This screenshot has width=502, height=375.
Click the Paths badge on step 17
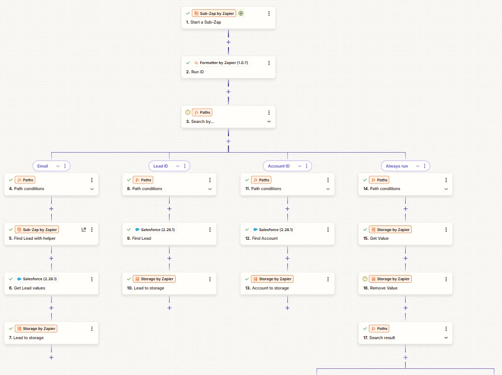[x=379, y=328]
